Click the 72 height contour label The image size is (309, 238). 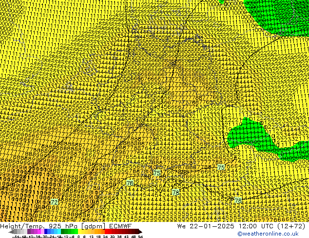(55, 202)
